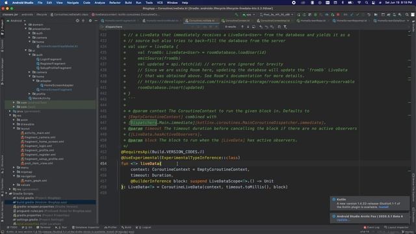Open the Wi-Fi status menu

[359, 3]
